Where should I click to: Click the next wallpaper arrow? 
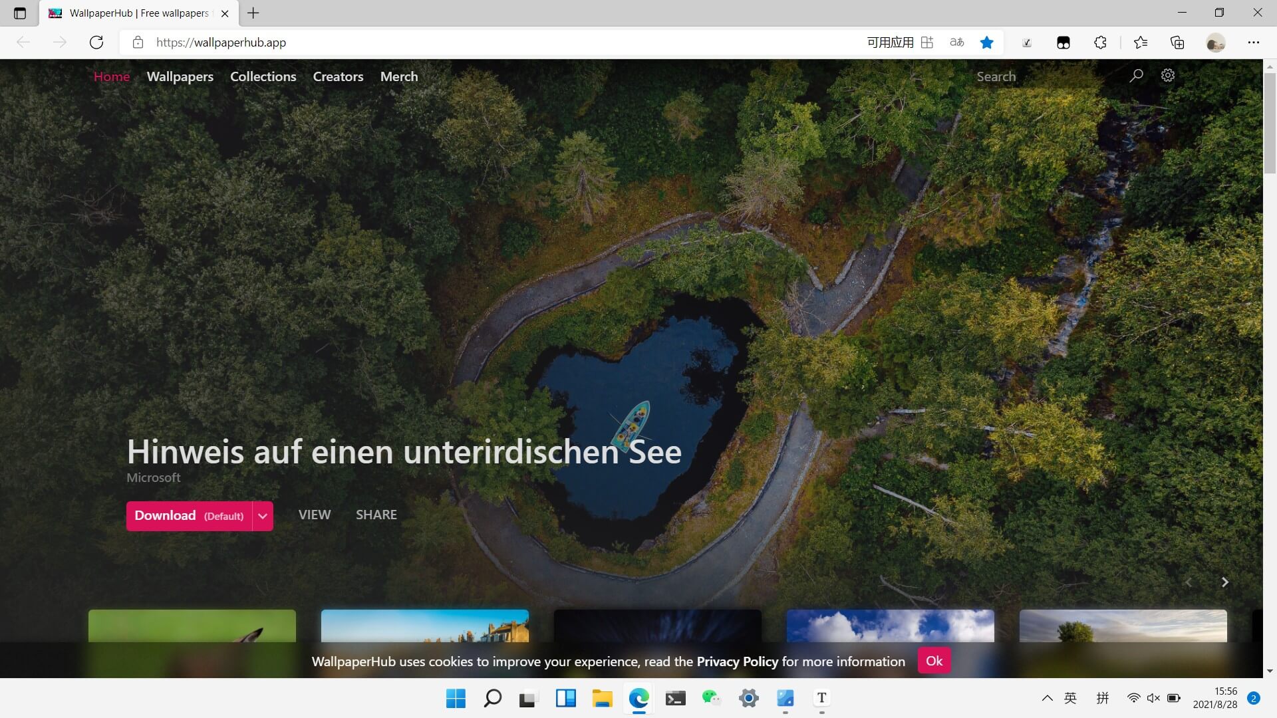click(1224, 581)
